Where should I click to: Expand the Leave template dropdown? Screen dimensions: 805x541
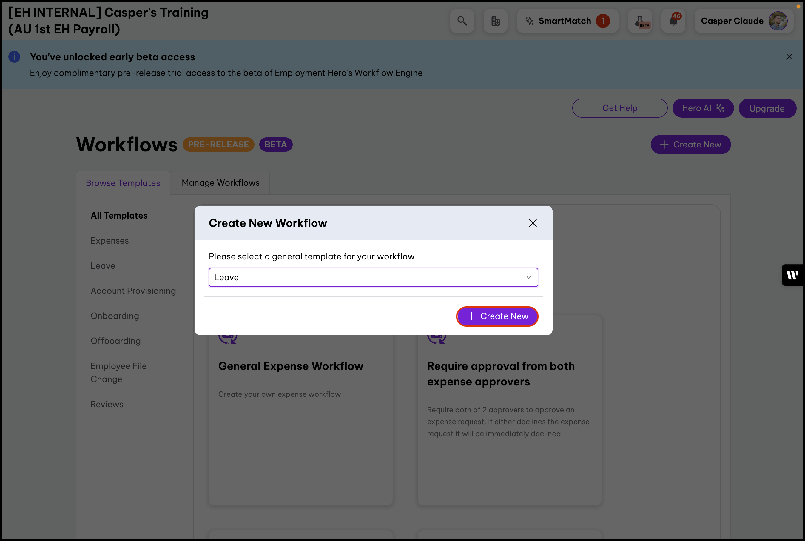(373, 277)
